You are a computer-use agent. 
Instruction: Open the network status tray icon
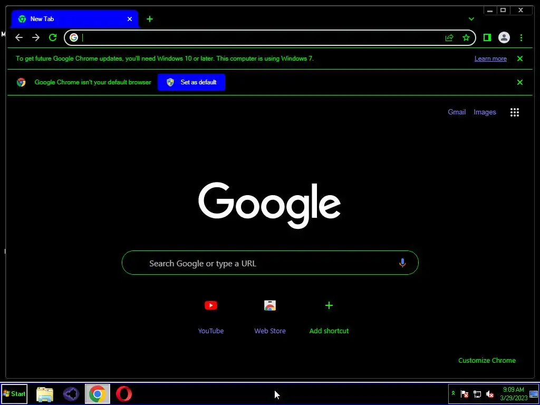pos(477,393)
